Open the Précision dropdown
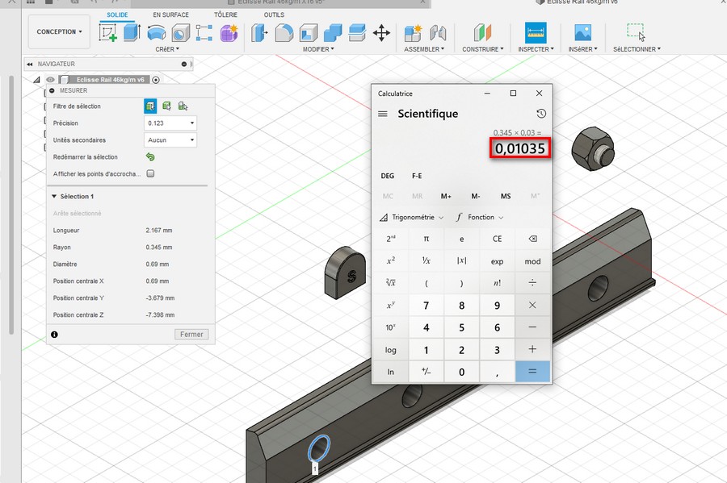Screen dimensions: 727x483 (x=170, y=123)
